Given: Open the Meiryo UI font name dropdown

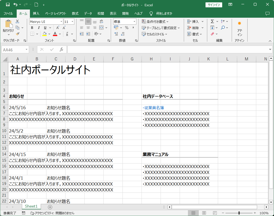Looking at the screenshot, I should pyautogui.click(x=61, y=22).
